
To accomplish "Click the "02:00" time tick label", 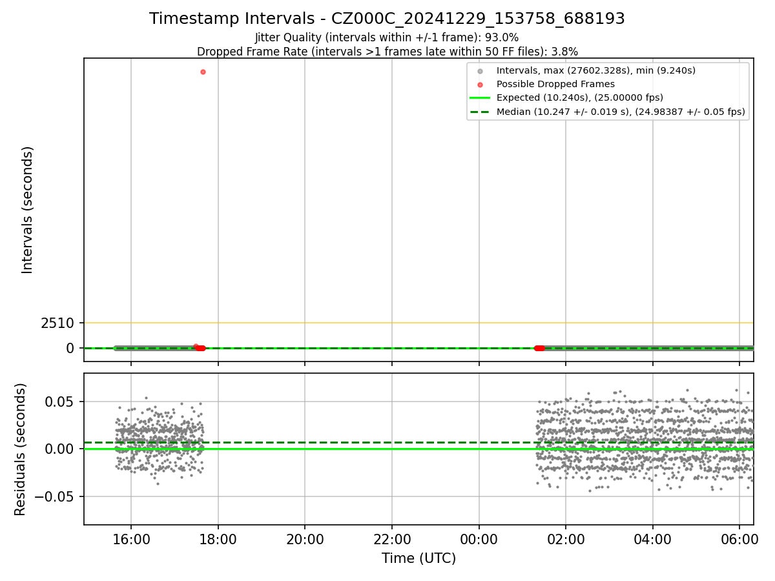I will point(566,540).
